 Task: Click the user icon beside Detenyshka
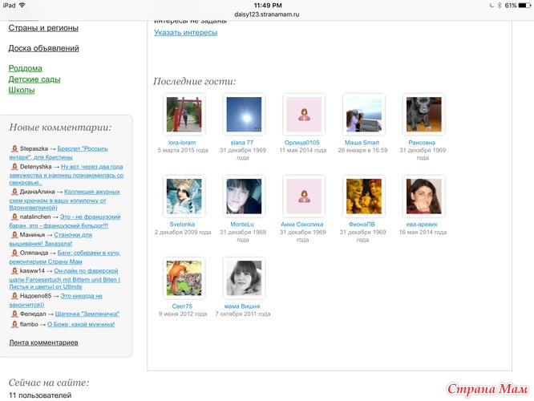[x=15, y=166]
